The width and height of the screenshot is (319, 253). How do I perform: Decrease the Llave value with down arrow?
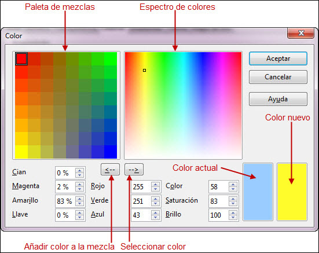79,217
